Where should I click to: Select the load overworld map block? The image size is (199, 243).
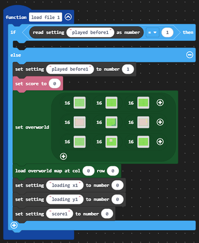tap(48, 171)
